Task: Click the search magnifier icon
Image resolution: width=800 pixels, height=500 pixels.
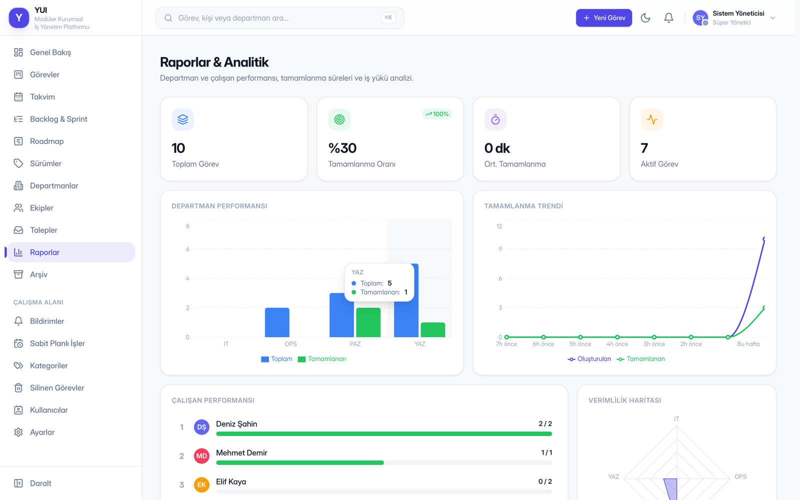Action: coord(168,18)
